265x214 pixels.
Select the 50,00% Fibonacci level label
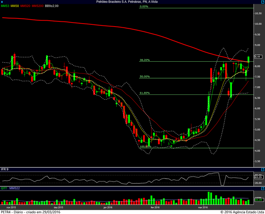(x=145, y=76)
